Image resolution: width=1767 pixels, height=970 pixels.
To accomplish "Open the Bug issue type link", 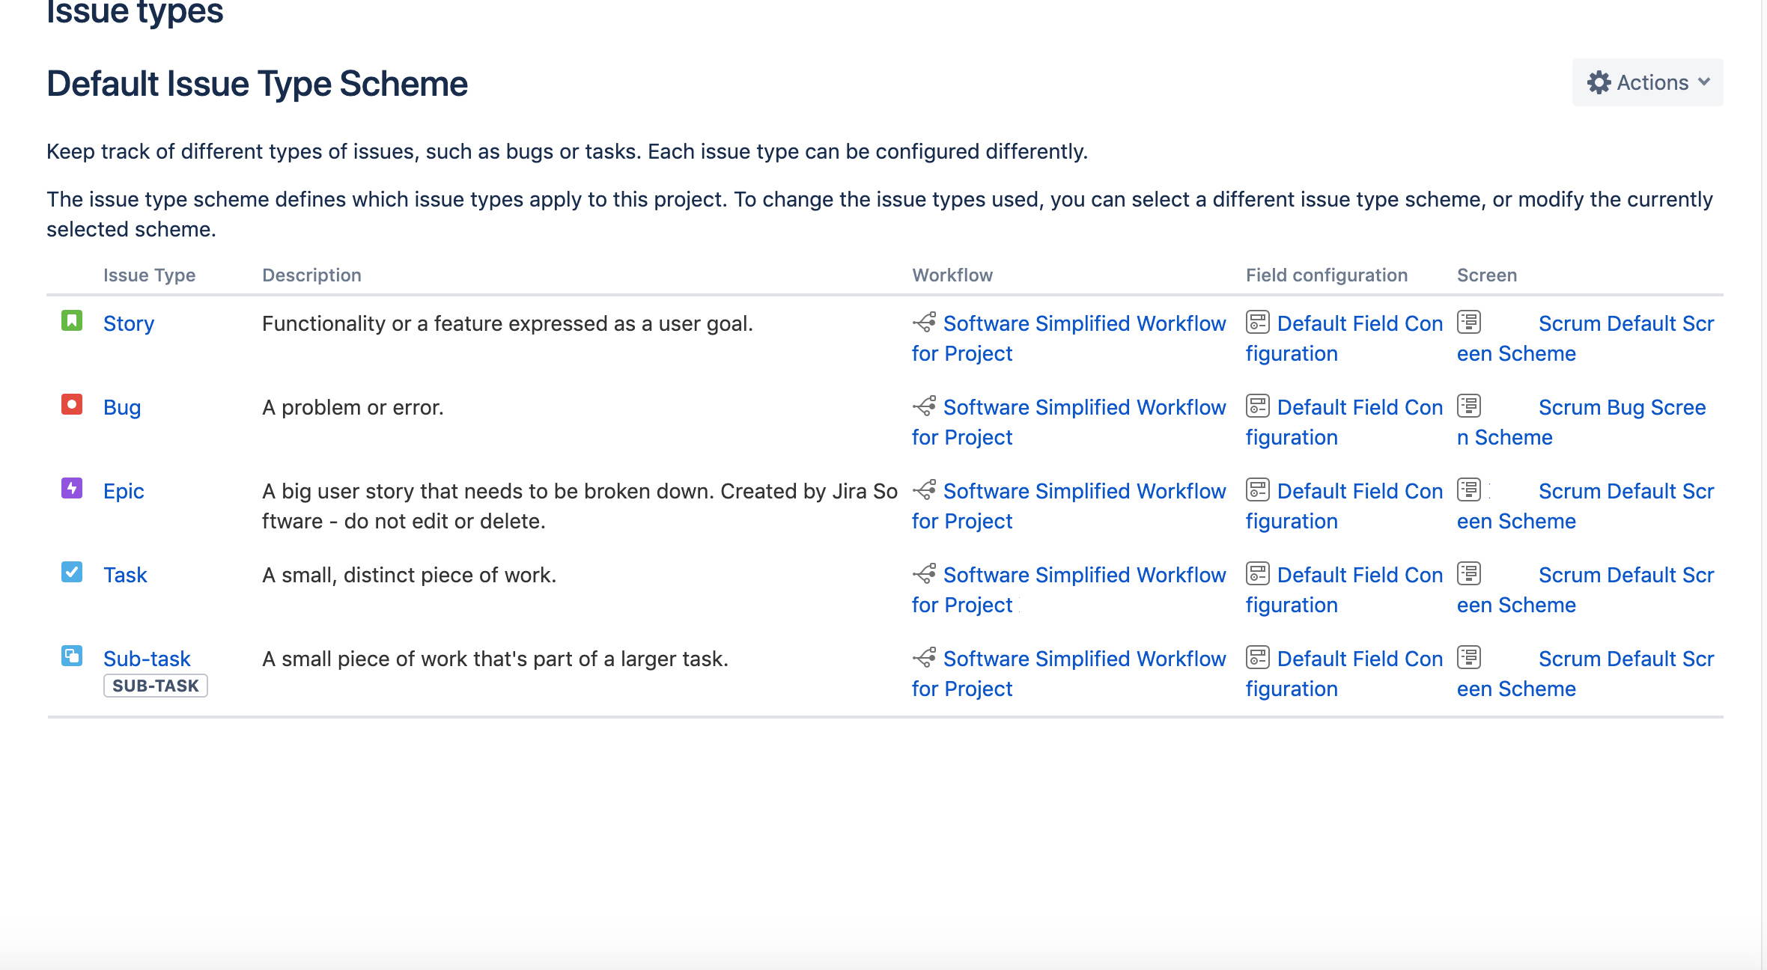I will point(122,407).
